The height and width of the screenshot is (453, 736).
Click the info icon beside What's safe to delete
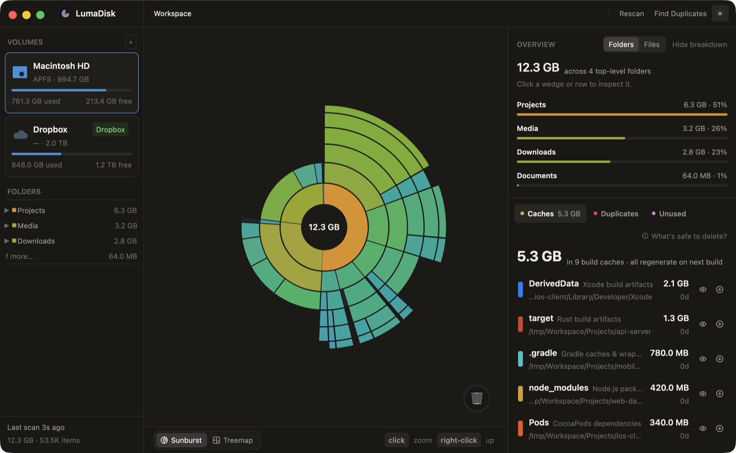point(645,236)
